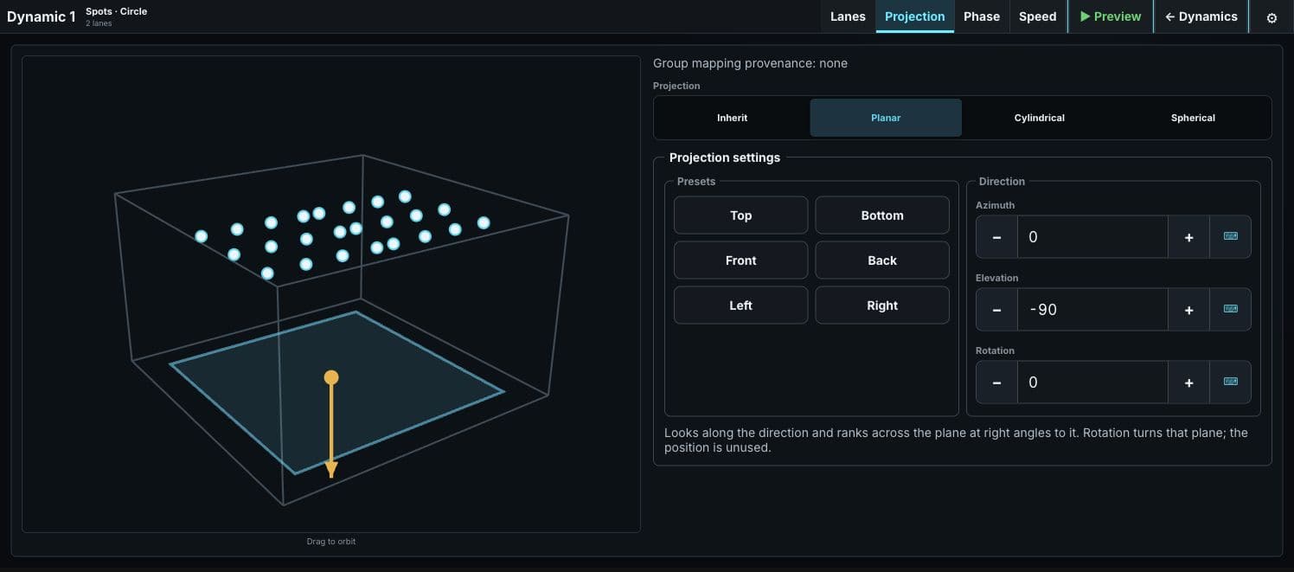Open keypad for Elevation value
1294x572 pixels.
click(1230, 309)
